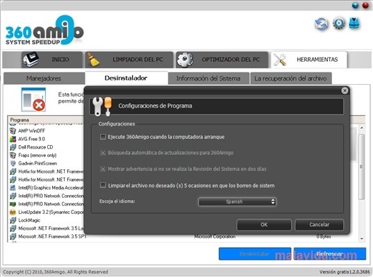Screen dimensions: 373x277
Task: Open the Escoja el idioma Spanish dropdown
Action: (x=237, y=201)
